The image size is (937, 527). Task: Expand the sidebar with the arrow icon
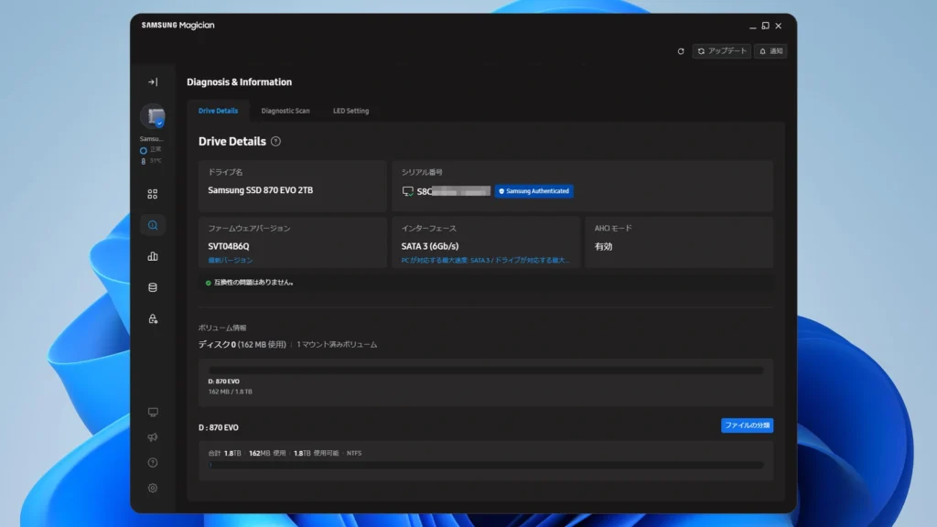[x=153, y=81]
